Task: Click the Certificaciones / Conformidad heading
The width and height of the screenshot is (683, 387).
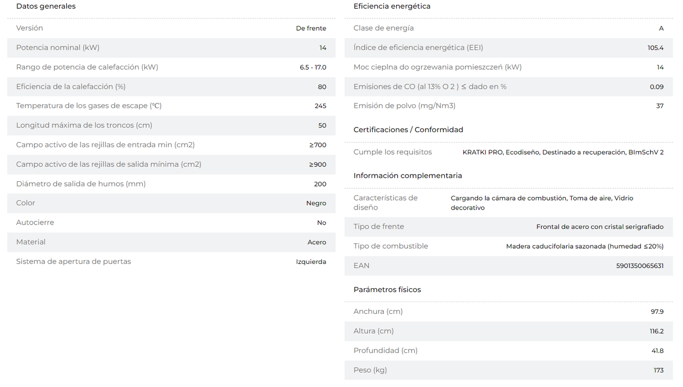Action: point(408,130)
